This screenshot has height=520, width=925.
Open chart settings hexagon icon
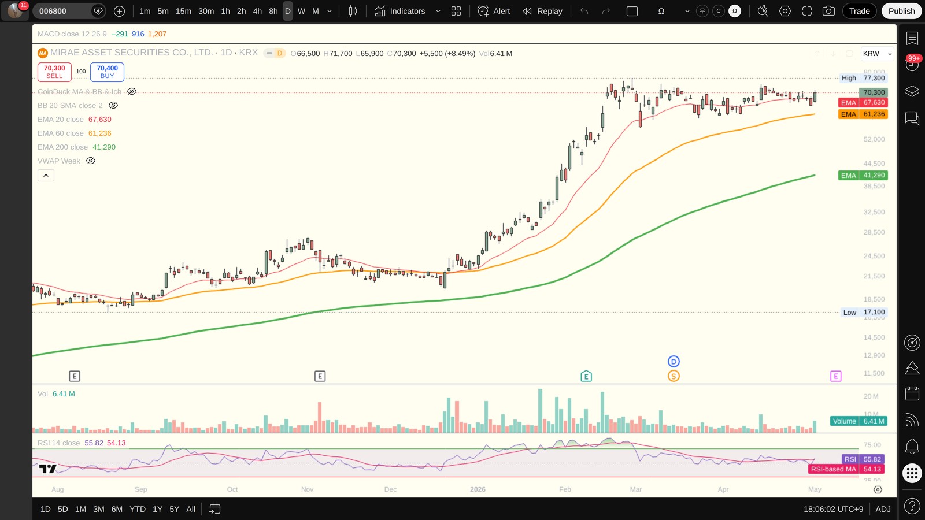(785, 11)
